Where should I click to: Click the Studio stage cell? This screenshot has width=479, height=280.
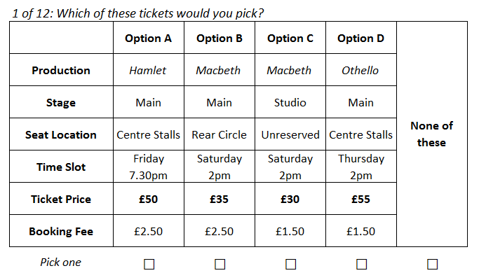(x=290, y=103)
